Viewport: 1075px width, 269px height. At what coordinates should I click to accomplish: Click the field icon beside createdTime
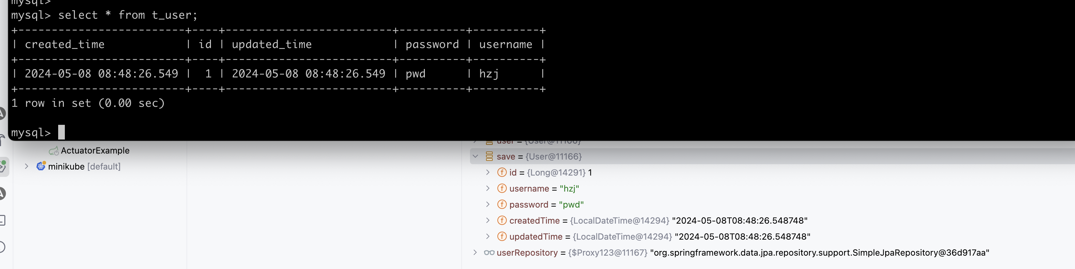tap(502, 220)
